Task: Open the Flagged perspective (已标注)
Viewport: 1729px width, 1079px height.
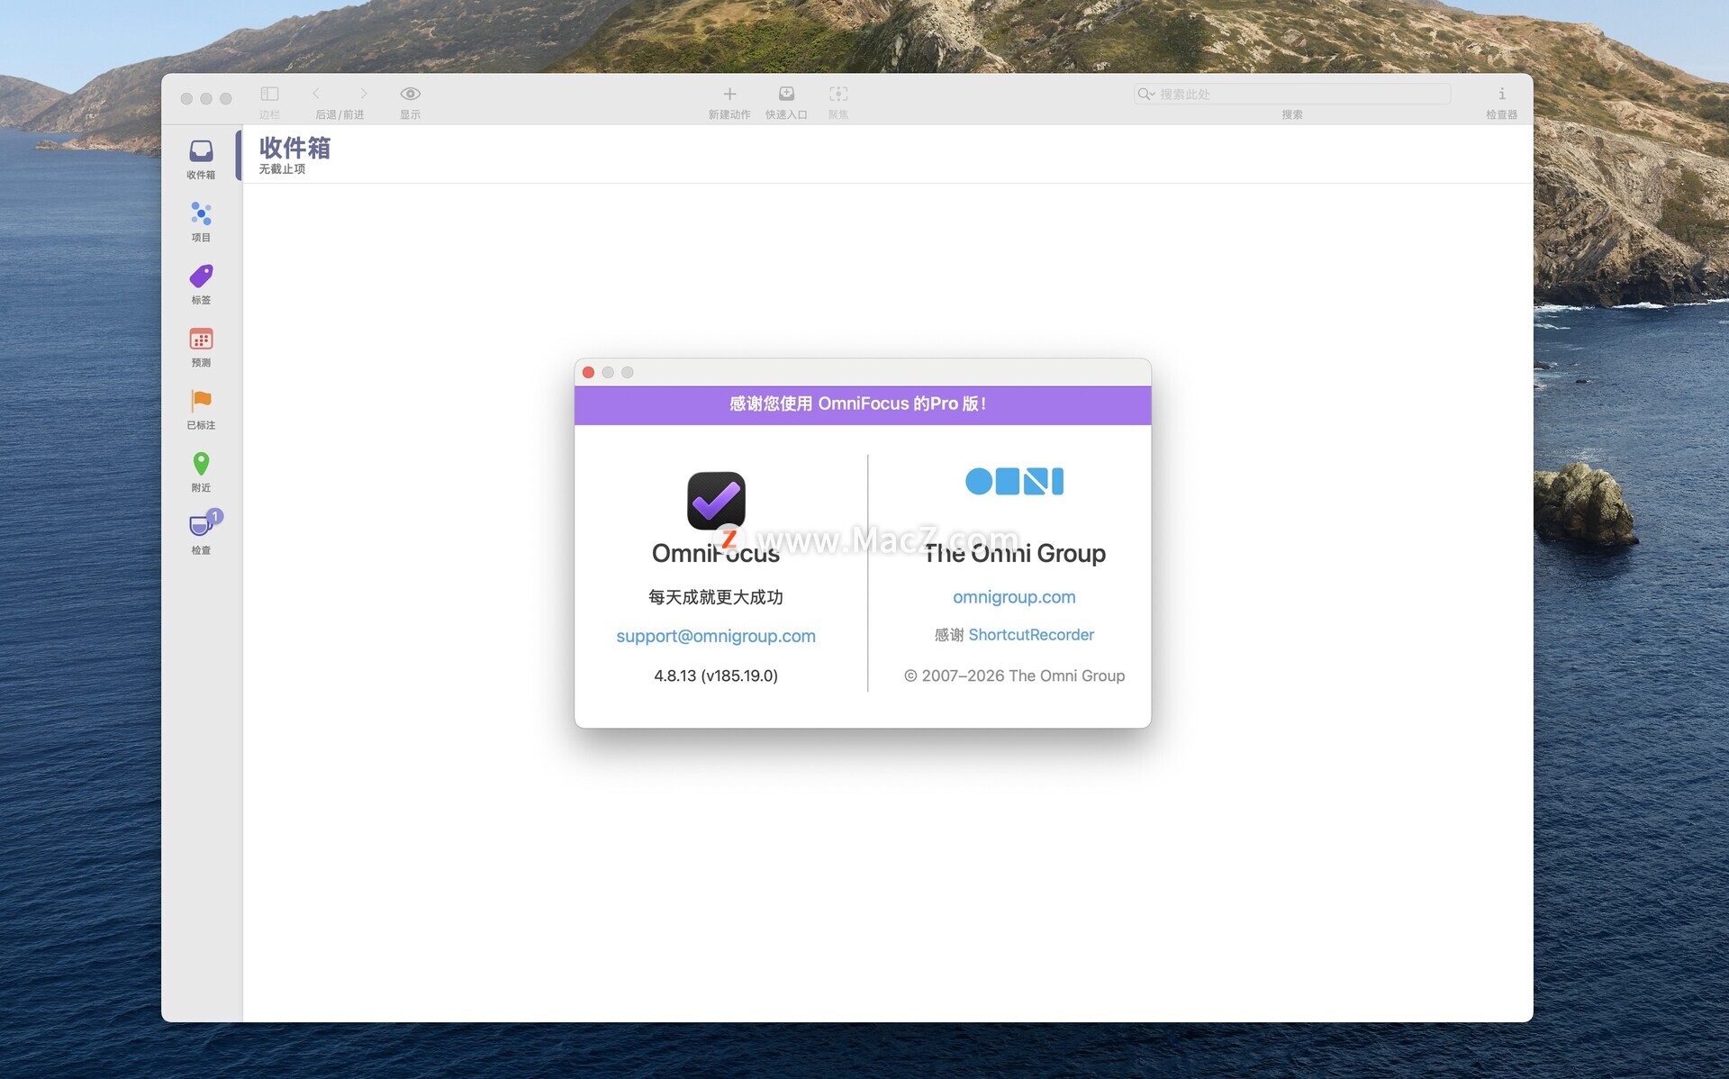Action: pyautogui.click(x=201, y=409)
